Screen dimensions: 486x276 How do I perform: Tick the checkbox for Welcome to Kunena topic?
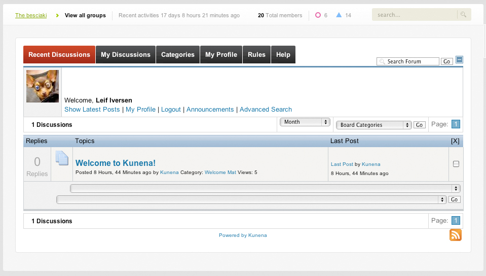pos(456,164)
